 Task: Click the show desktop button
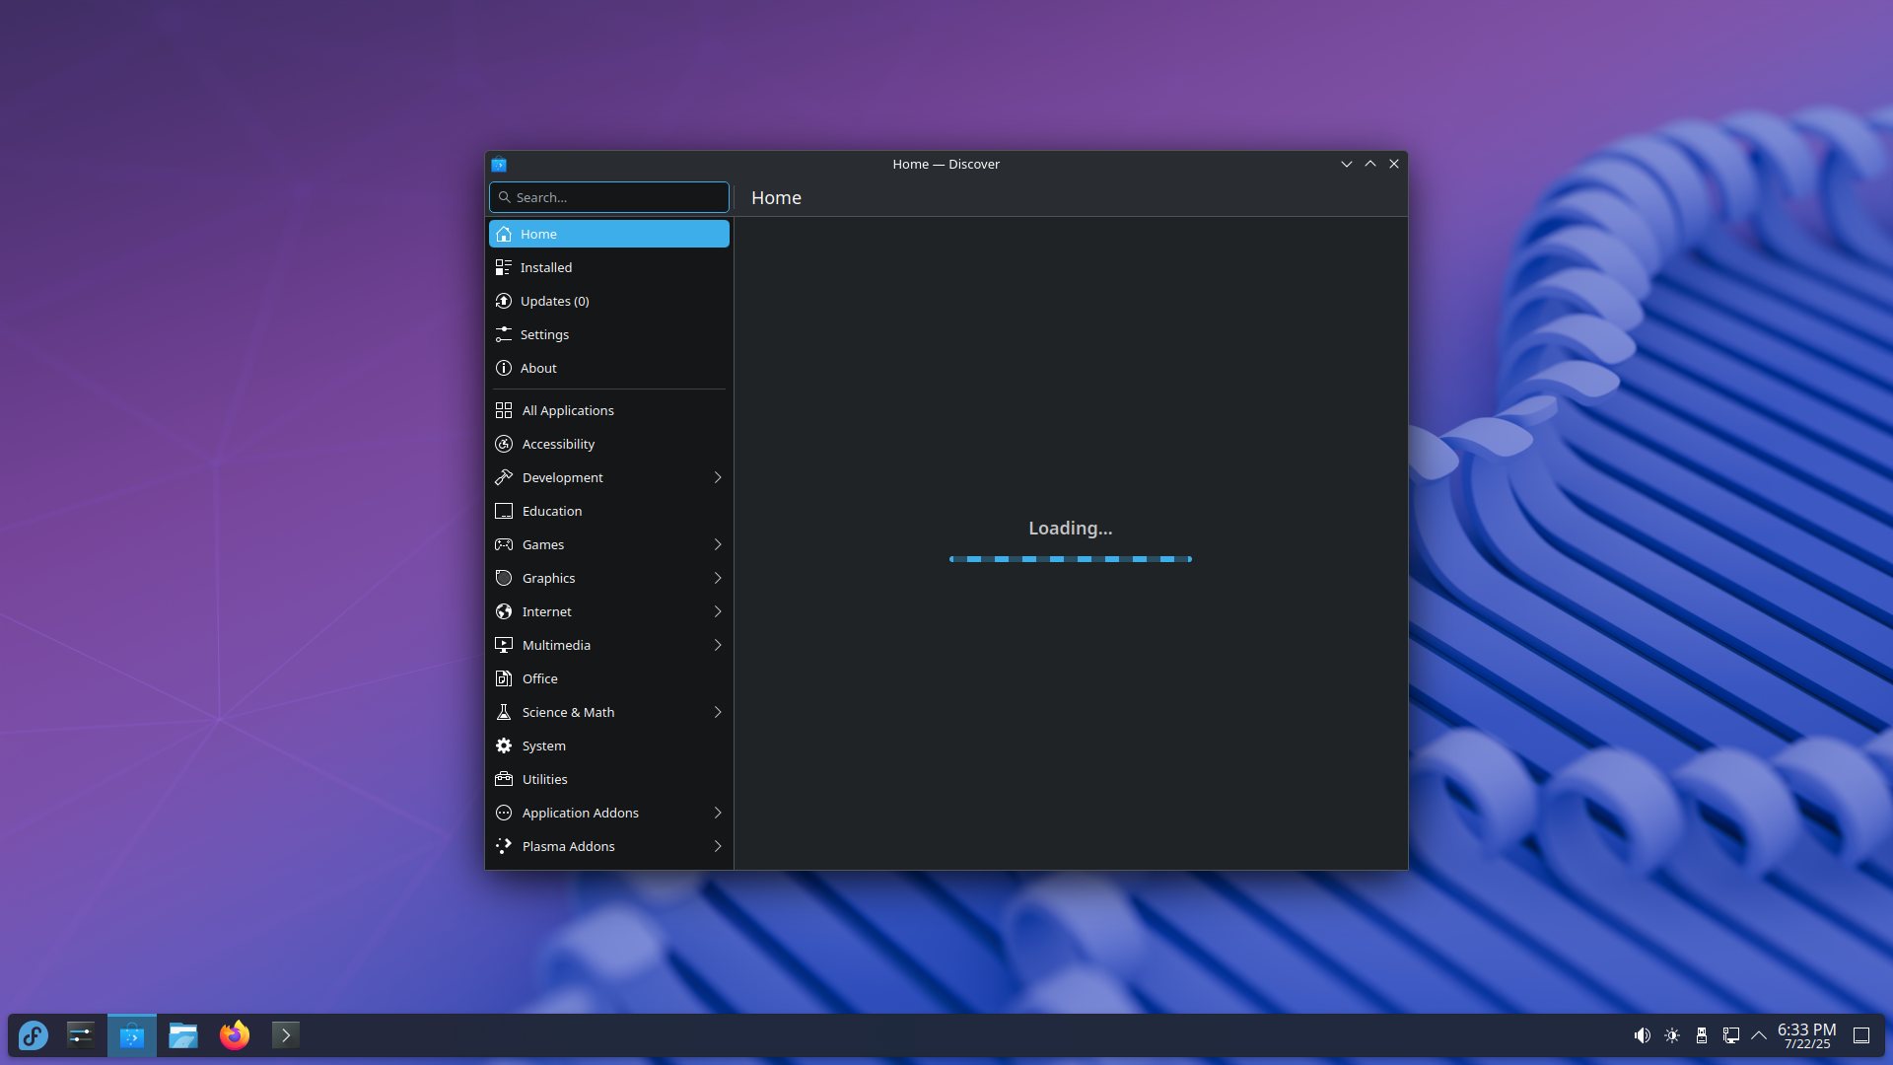pyautogui.click(x=1861, y=1035)
